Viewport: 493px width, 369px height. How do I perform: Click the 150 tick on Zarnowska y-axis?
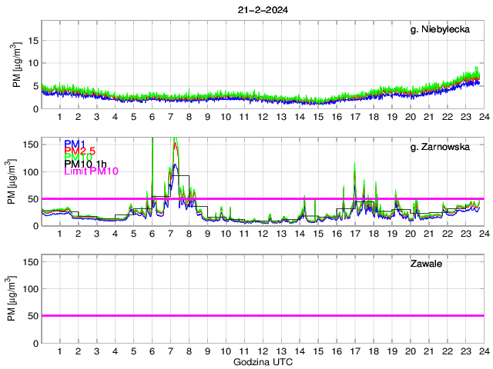tap(31, 145)
